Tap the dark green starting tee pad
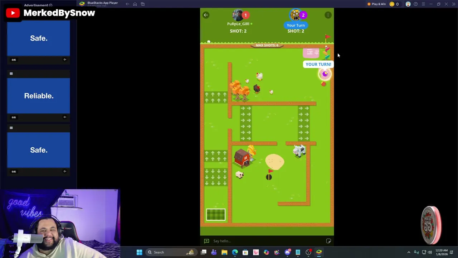The image size is (458, 258). [216, 215]
